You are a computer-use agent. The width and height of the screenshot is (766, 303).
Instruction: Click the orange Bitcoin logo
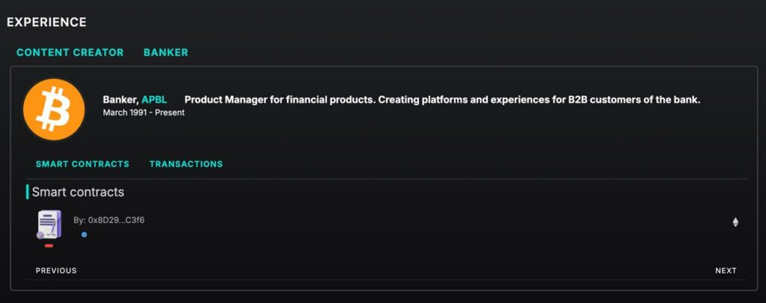coord(54,110)
